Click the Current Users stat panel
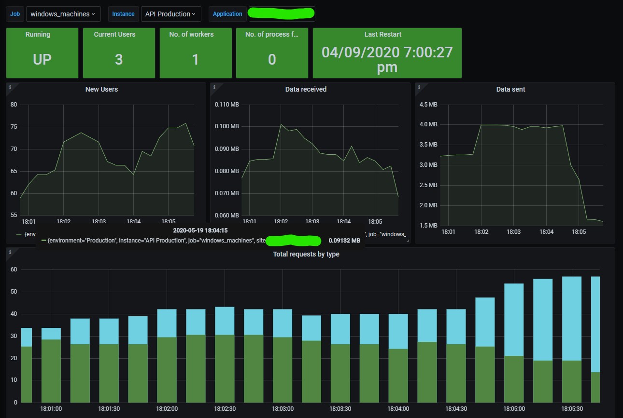 coord(119,53)
